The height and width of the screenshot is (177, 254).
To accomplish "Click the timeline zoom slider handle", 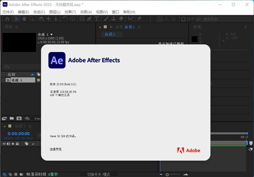I will point(167,174).
